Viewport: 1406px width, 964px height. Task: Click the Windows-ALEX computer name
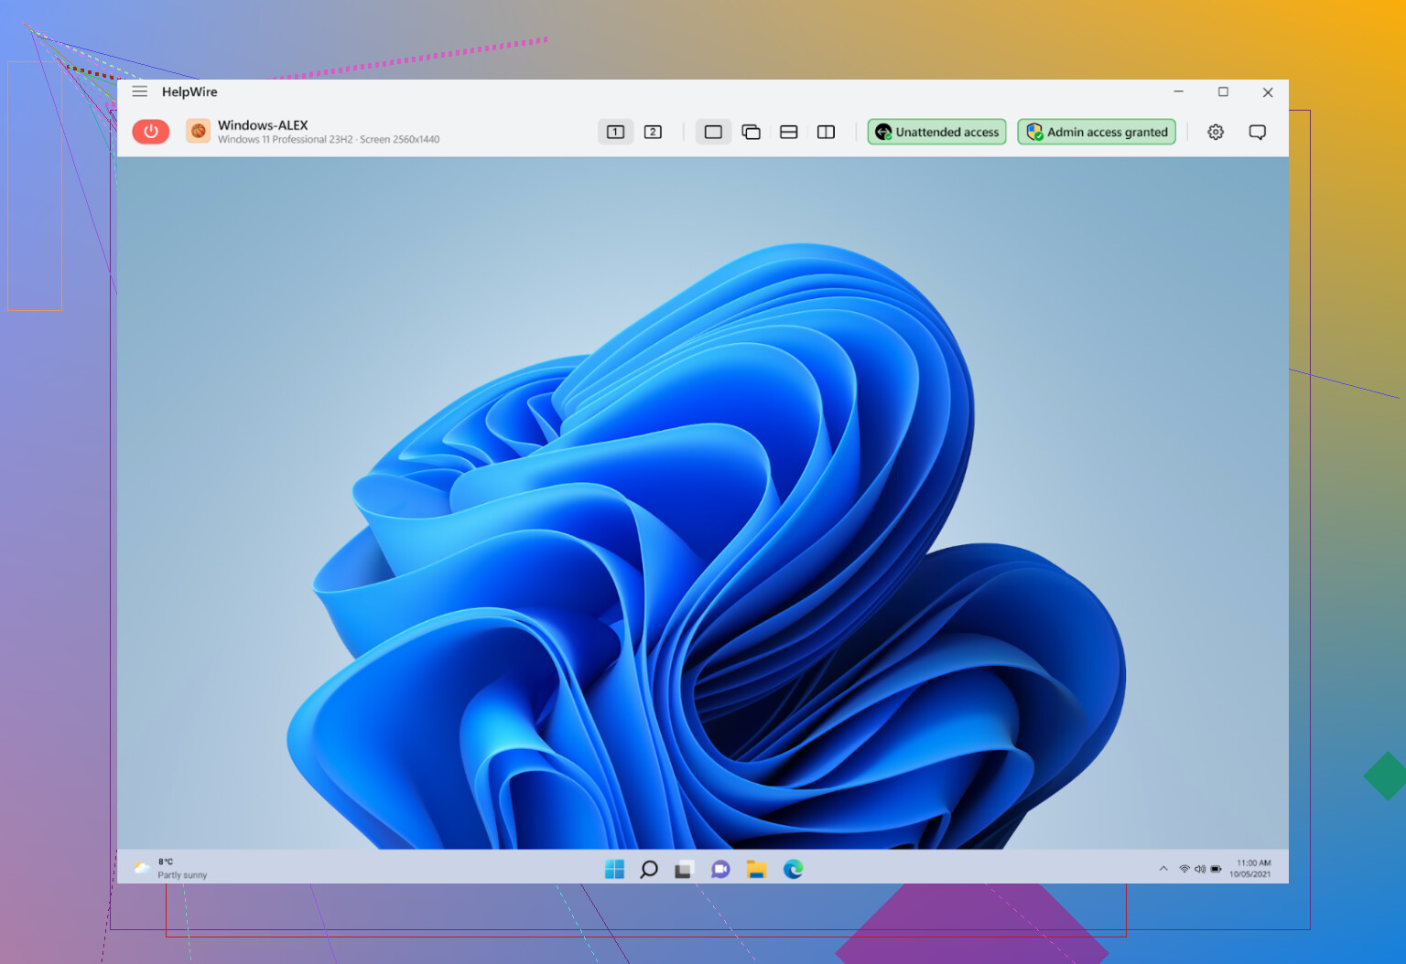point(263,125)
